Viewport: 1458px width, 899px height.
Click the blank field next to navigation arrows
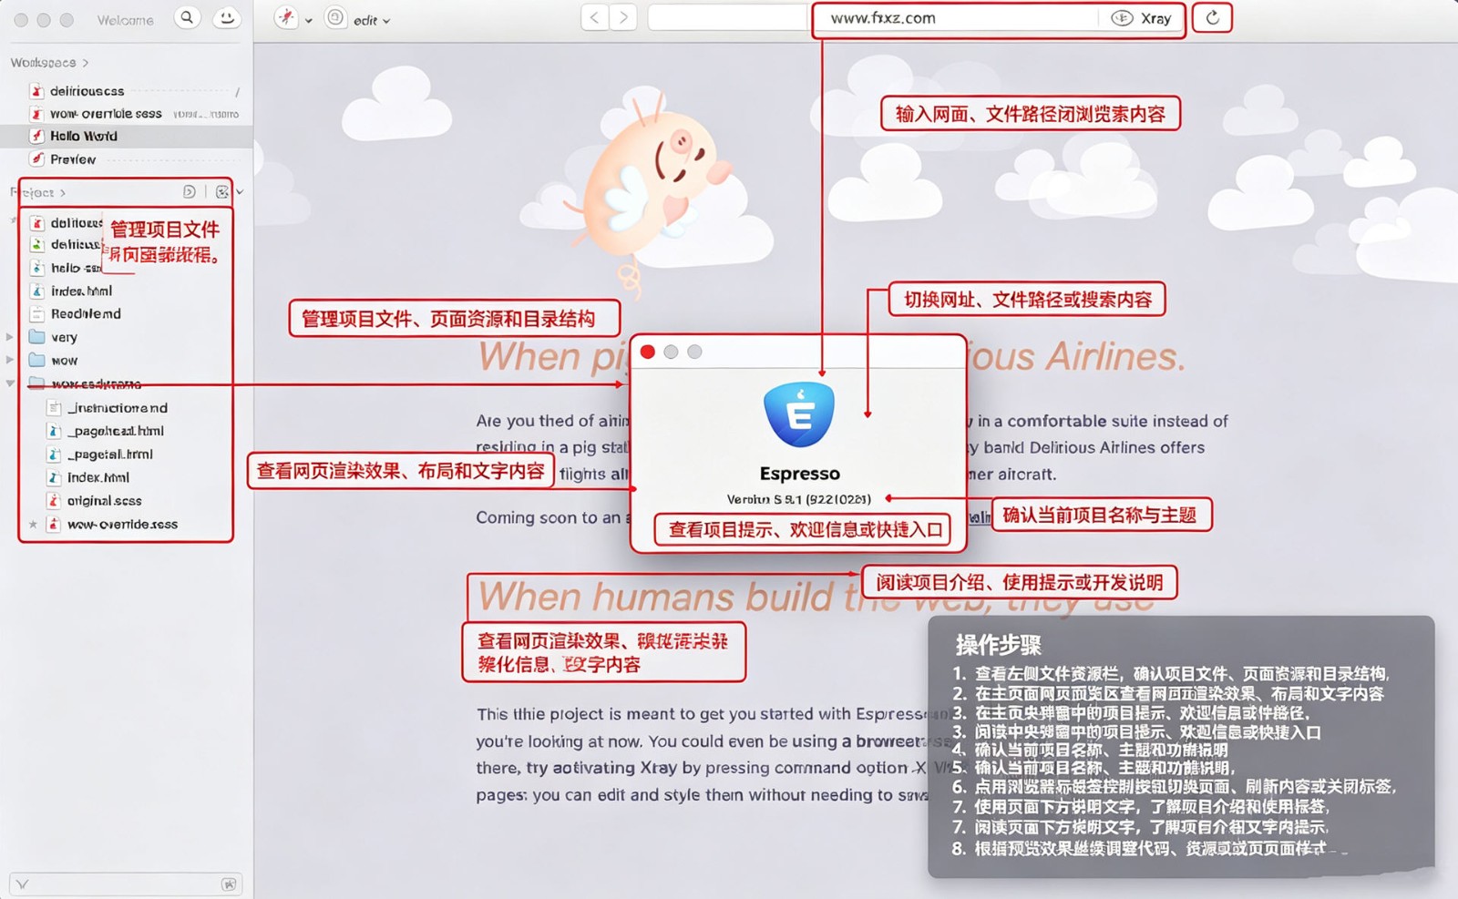tap(727, 17)
